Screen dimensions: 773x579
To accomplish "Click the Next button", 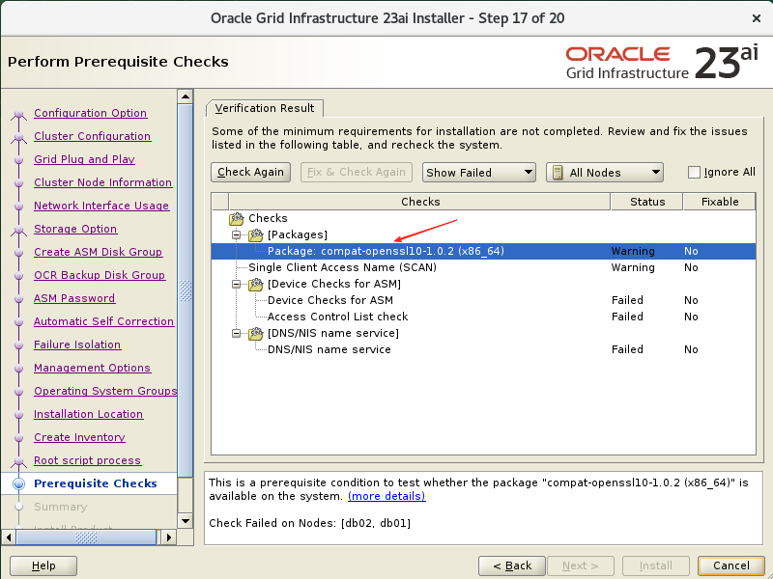I will click(581, 565).
